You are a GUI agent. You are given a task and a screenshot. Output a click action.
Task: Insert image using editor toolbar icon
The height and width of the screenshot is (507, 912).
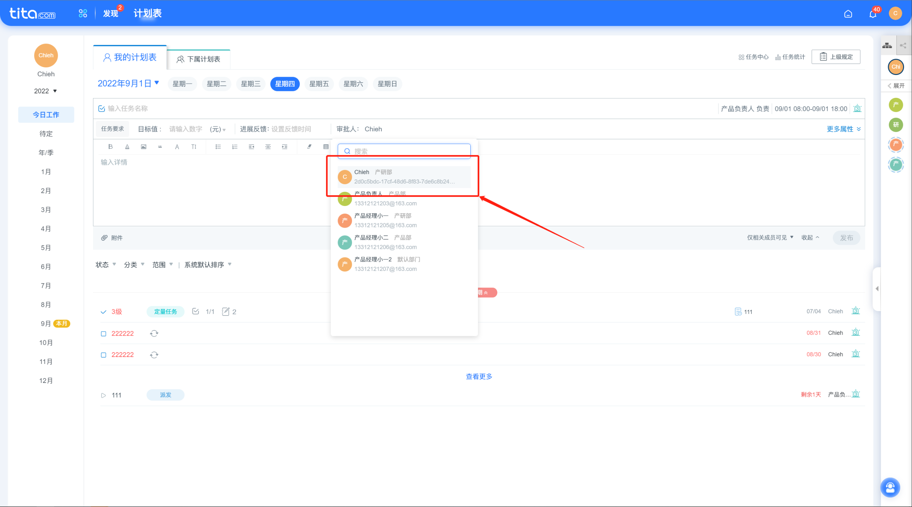144,147
